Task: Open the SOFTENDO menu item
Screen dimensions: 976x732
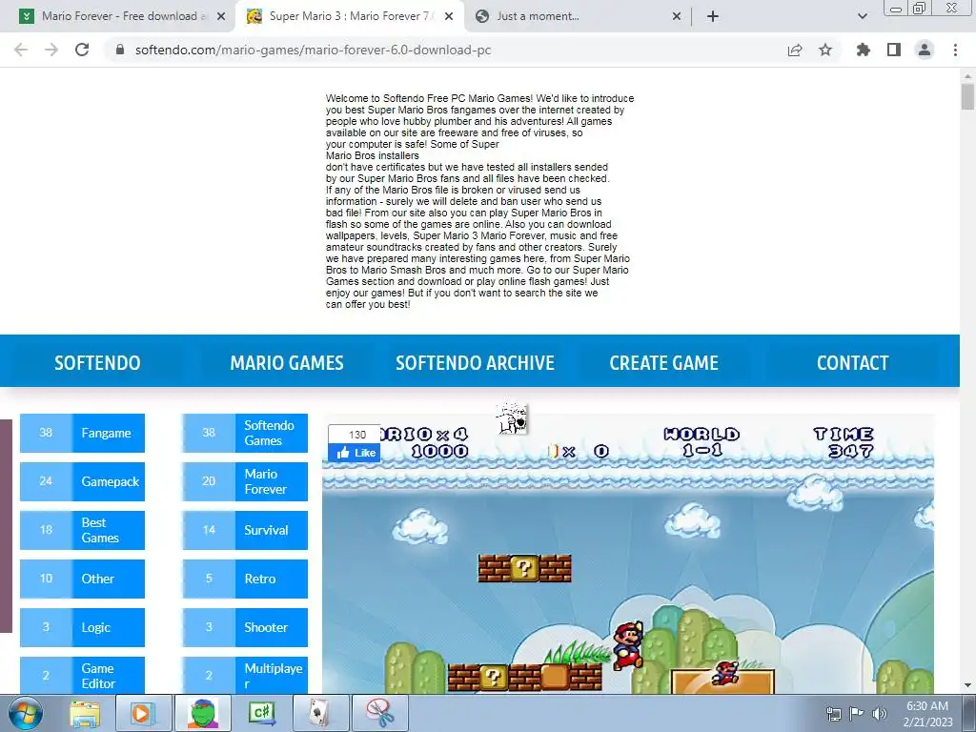Action: tap(97, 363)
